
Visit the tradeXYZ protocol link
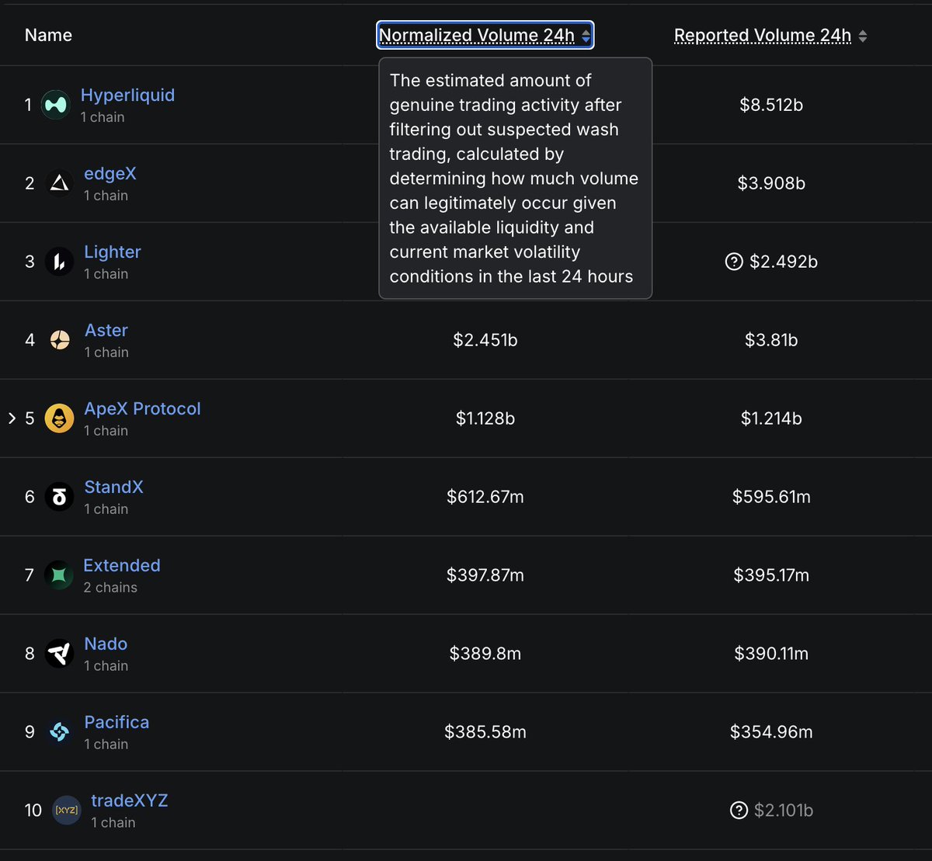pos(130,800)
